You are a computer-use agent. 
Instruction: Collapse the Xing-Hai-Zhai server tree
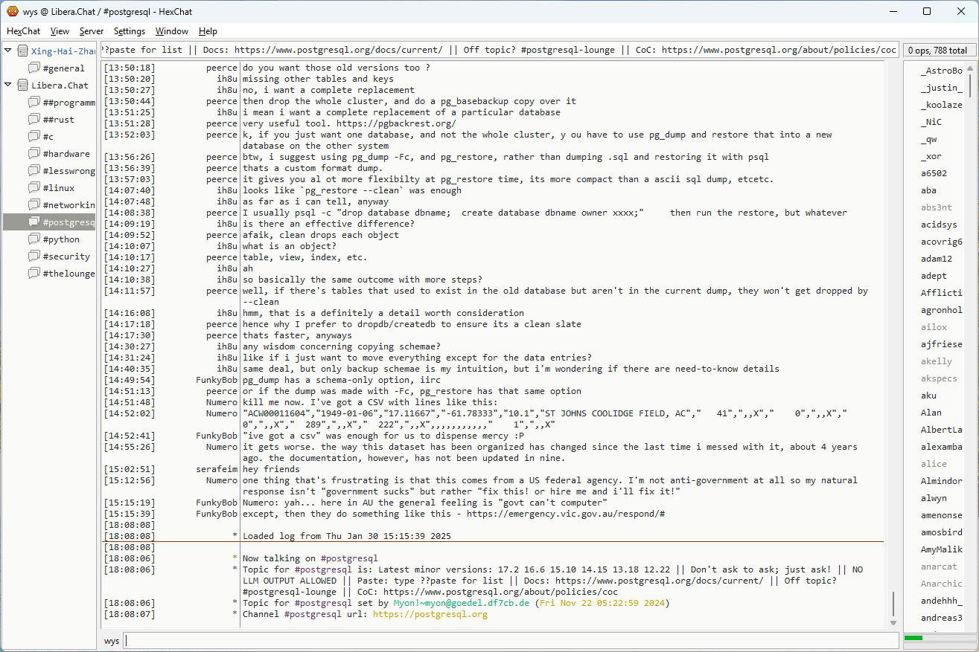[8, 51]
